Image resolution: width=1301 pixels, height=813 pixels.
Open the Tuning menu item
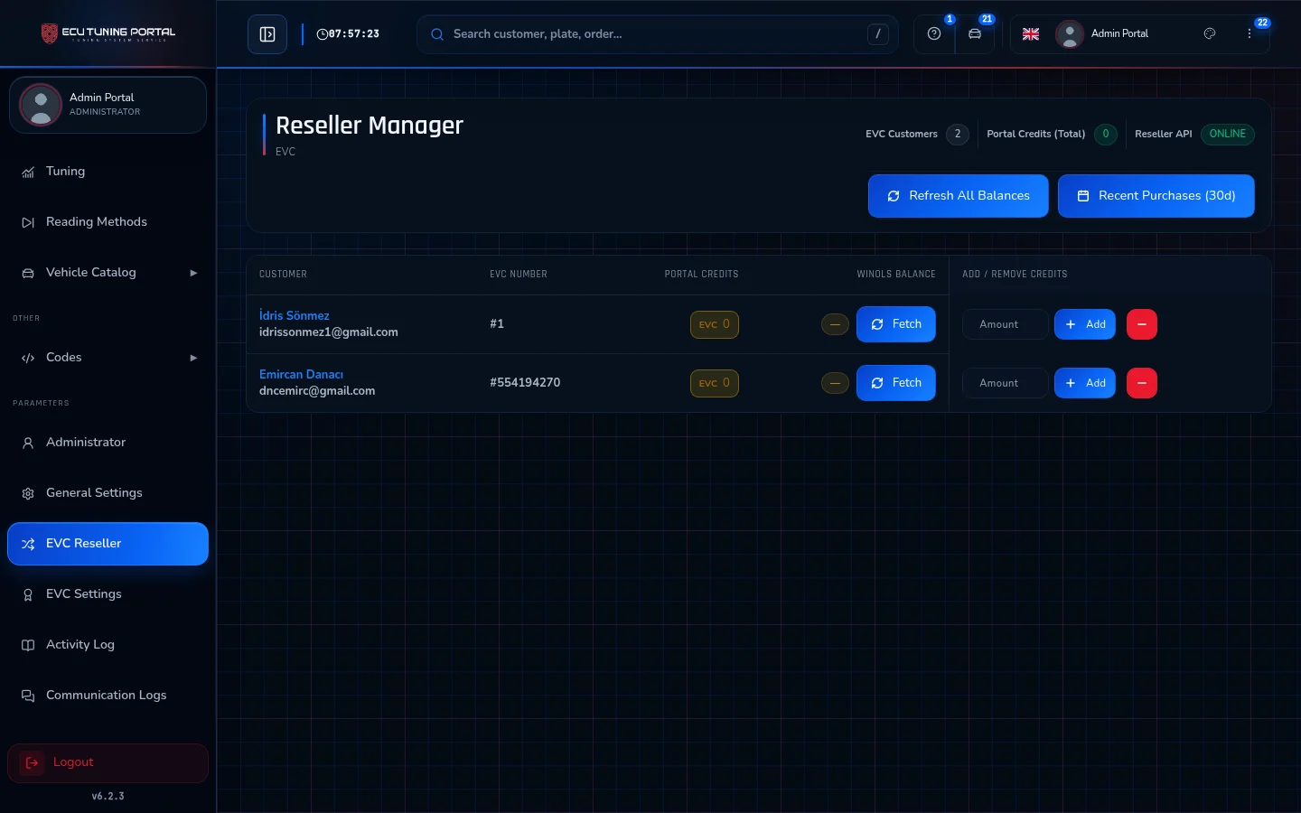click(108, 172)
